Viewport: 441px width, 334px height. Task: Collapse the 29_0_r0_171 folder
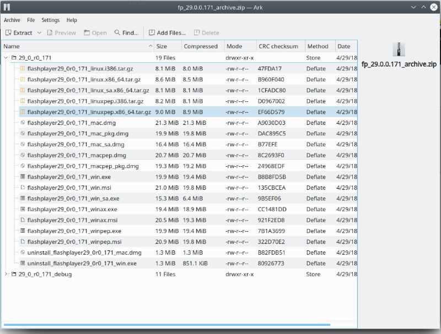tap(6, 58)
